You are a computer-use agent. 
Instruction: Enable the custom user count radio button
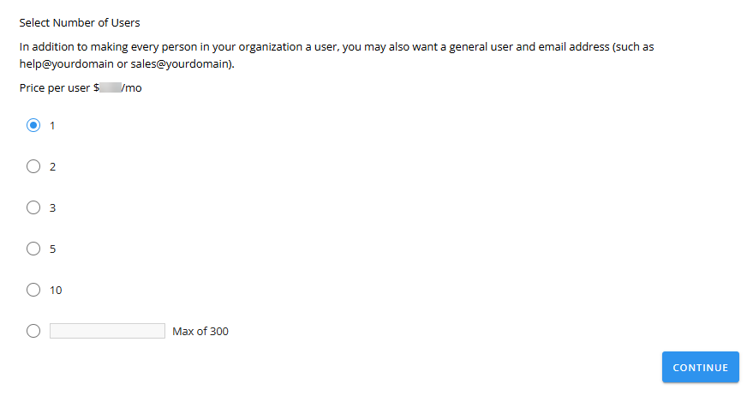point(33,331)
